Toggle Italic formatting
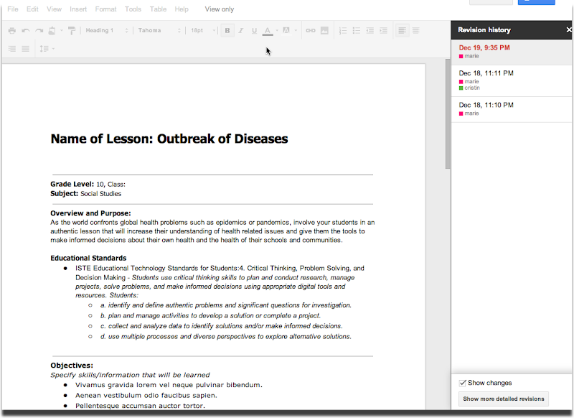Viewport: 574px width, 418px height. pyautogui.click(x=241, y=30)
